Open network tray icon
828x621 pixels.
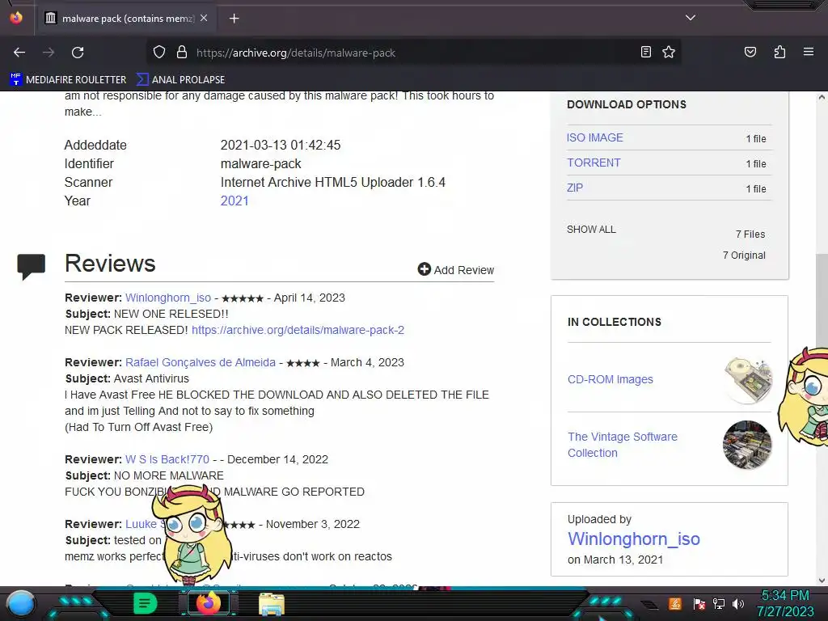coord(719,603)
